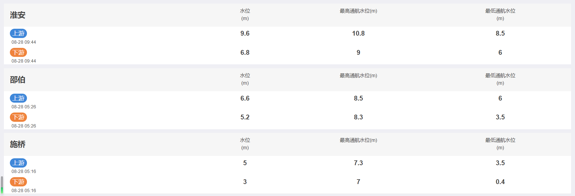Screen dimensions: 575x196
Task: Click the blue 上游 badge under 淮安
Action: coord(19,33)
